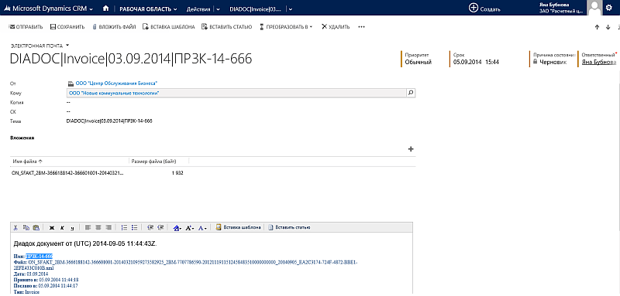Click Вставка шаблона in editor toolbar
620x296 pixels.
pos(239,227)
